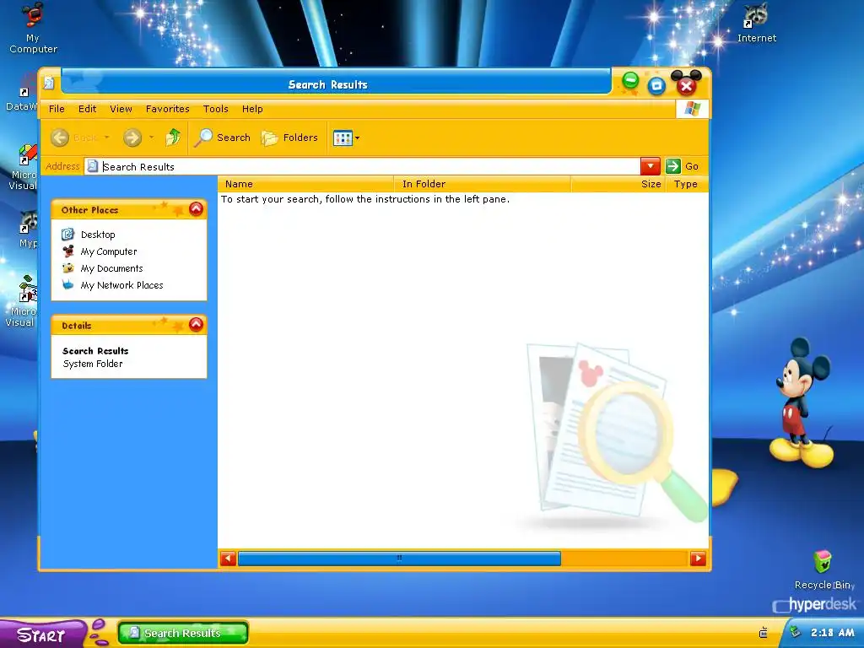Click Search Results taskbar button
The image size is (864, 648).
182,633
